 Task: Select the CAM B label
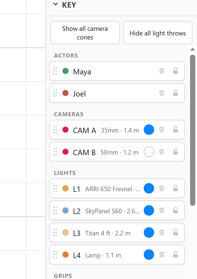pos(84,153)
